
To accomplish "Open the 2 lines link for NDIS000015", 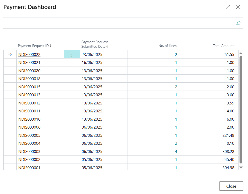I will [x=176, y=87].
